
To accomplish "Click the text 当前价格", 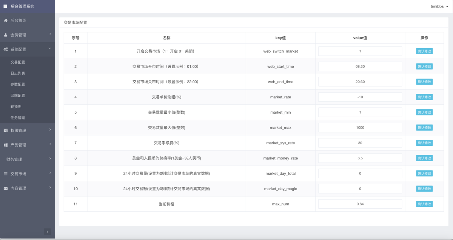I will 166,204.
